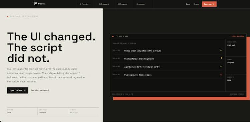Click the 'Retained' stat value
The height and width of the screenshot is (122, 250).
[74, 113]
